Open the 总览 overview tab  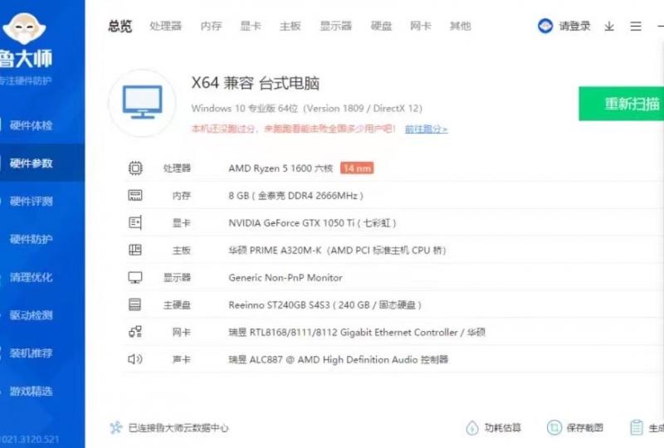click(120, 27)
